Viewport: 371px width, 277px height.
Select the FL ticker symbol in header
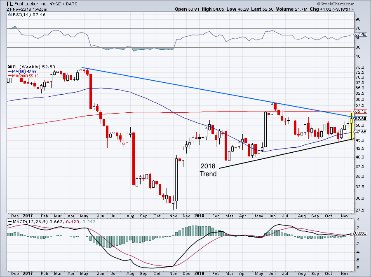click(x=9, y=4)
